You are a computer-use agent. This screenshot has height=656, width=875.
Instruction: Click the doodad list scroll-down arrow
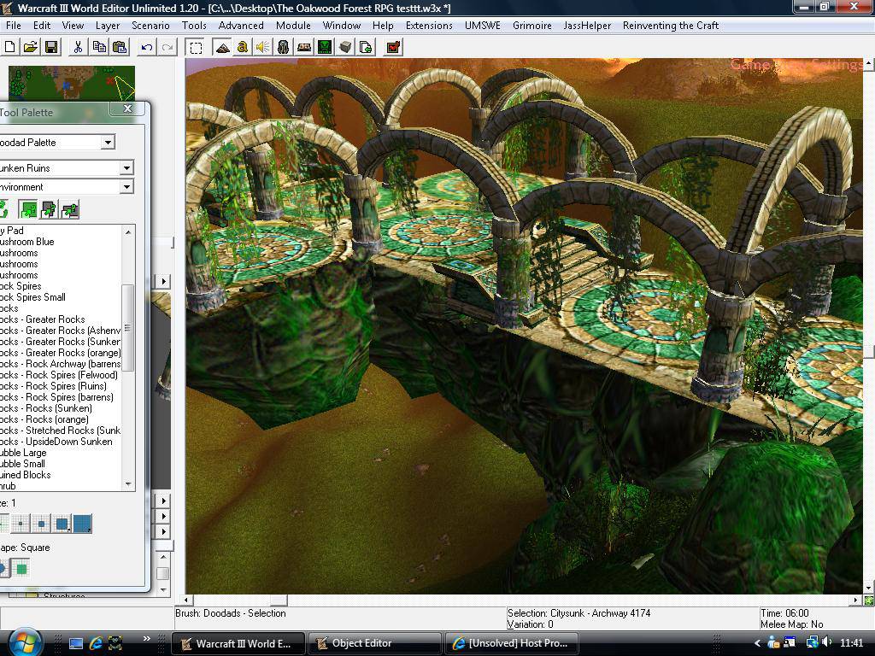click(x=128, y=484)
